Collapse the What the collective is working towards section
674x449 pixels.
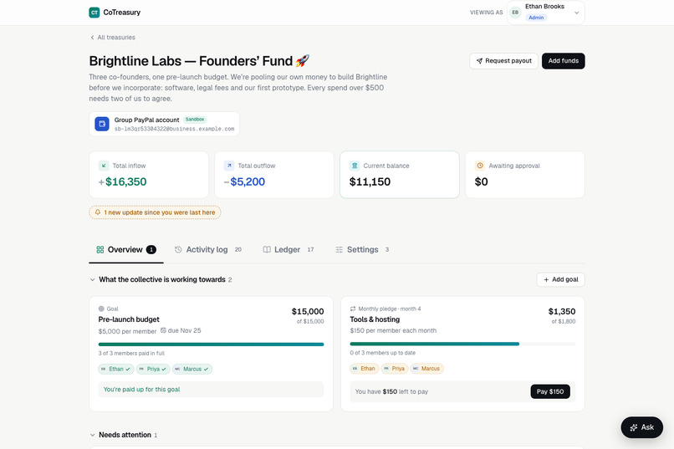pyautogui.click(x=93, y=280)
